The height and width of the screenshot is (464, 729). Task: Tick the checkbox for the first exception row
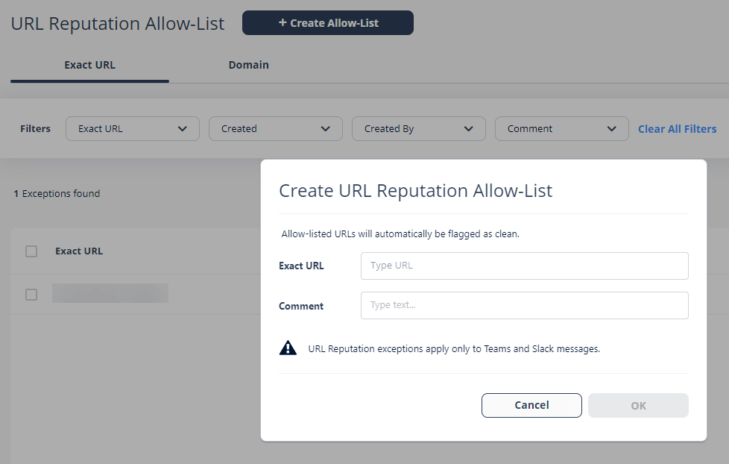pos(31,295)
